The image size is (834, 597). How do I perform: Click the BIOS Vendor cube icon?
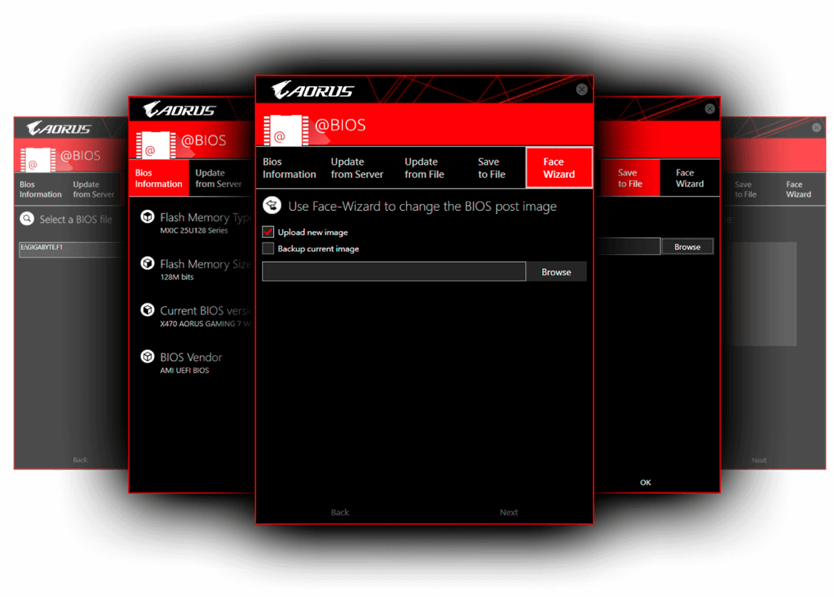[148, 357]
